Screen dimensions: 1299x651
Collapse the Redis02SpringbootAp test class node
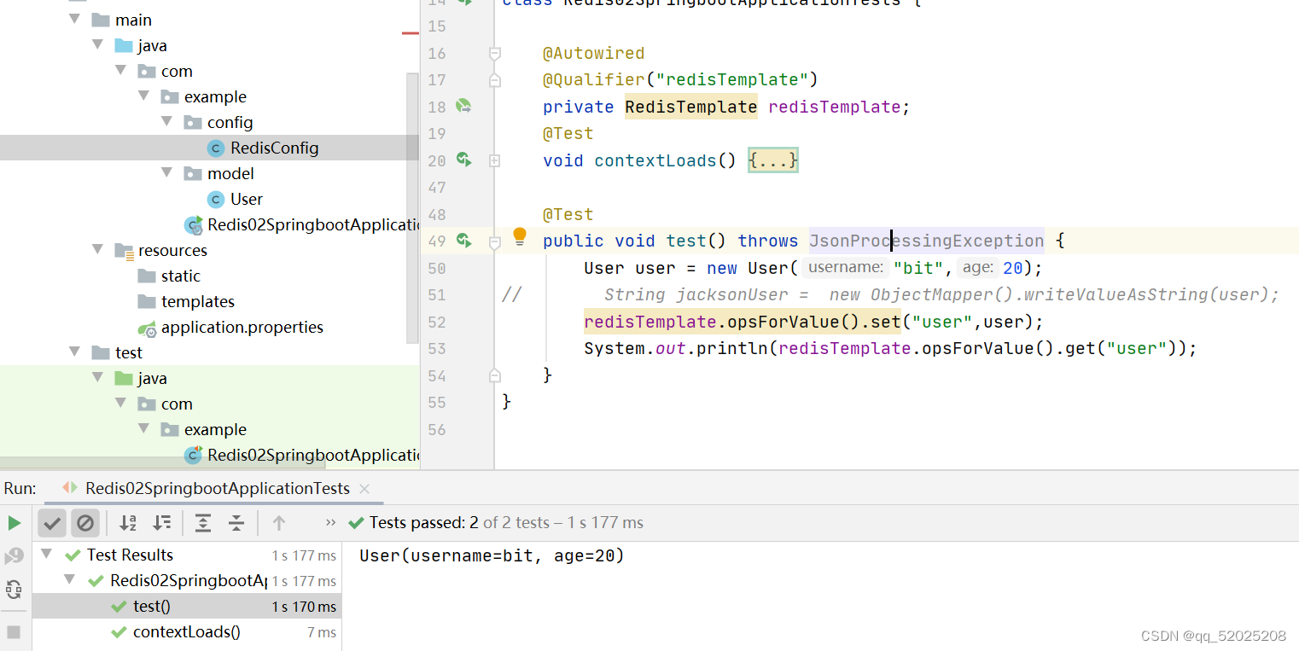tap(69, 580)
